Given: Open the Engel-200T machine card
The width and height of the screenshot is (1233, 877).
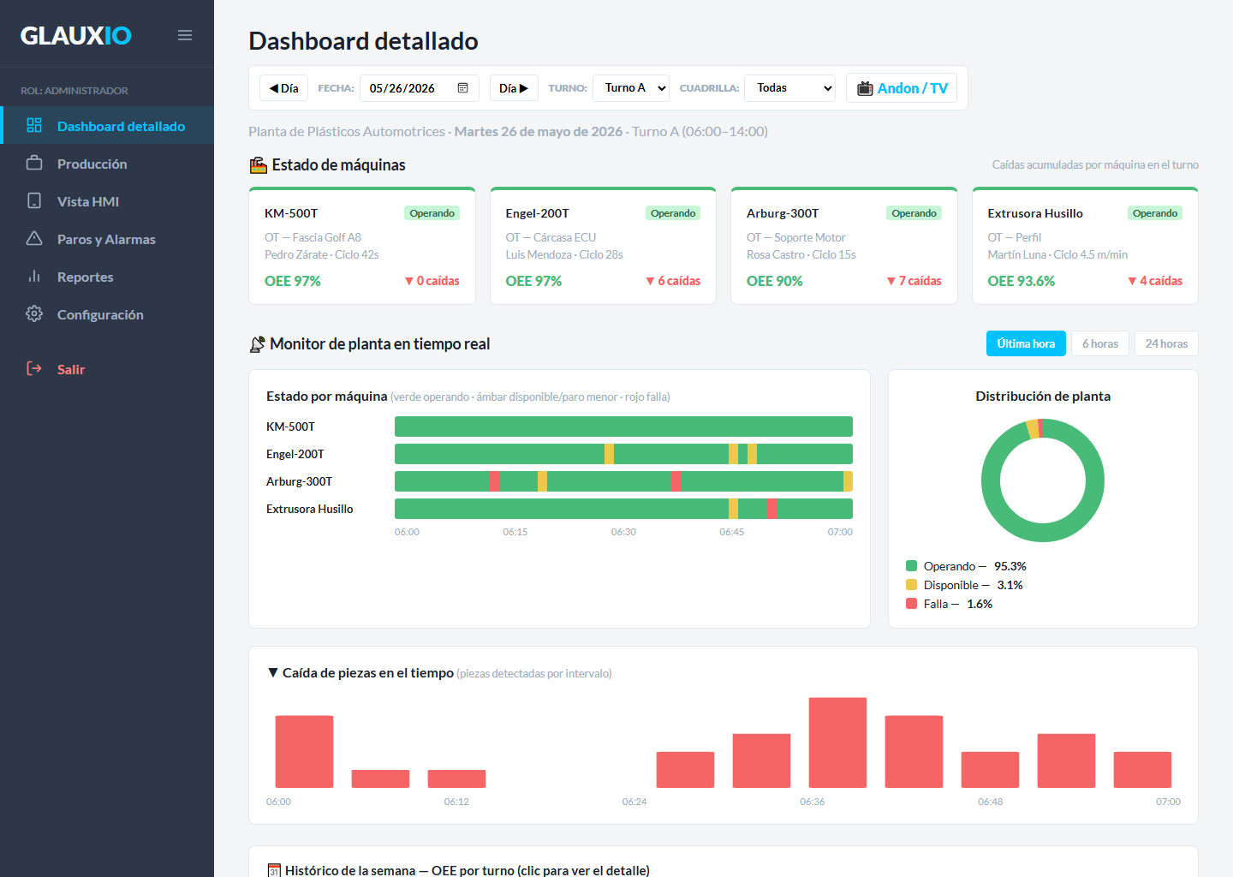Looking at the screenshot, I should click(603, 246).
